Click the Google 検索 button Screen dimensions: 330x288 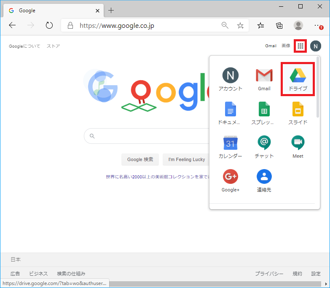[x=140, y=159]
